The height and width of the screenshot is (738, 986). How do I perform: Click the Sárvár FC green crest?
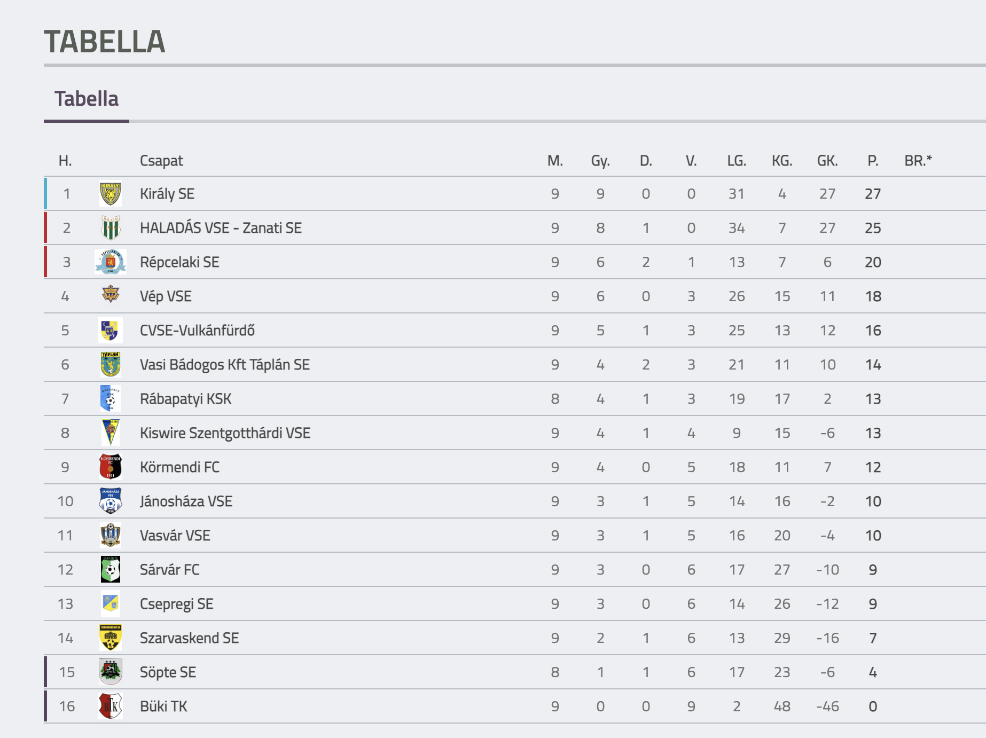pyautogui.click(x=111, y=569)
